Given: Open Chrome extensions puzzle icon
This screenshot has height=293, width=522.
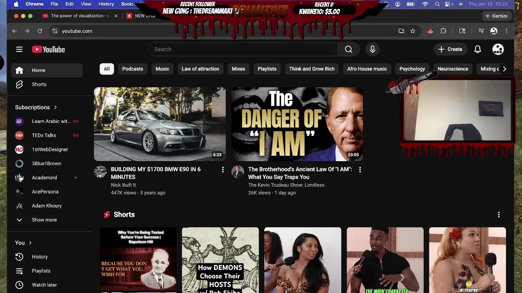Looking at the screenshot, I should (443, 31).
